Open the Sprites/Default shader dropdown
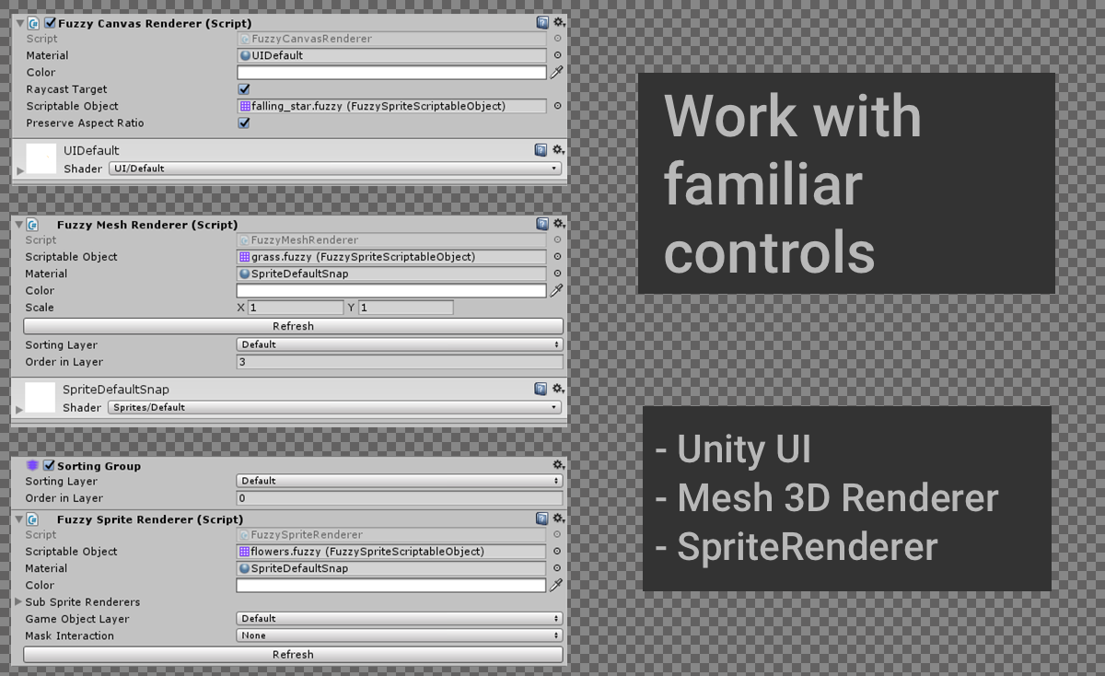 click(x=334, y=407)
